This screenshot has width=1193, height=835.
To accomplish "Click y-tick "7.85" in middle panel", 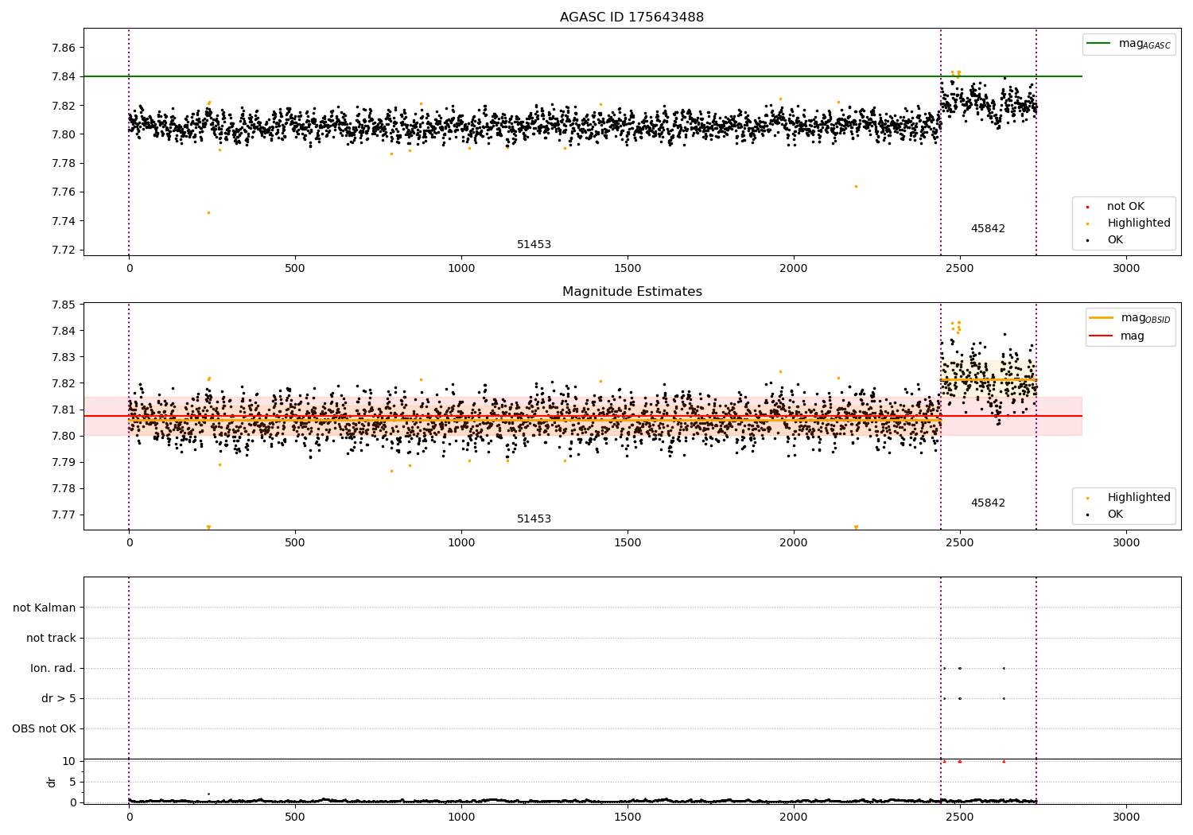I will [64, 305].
